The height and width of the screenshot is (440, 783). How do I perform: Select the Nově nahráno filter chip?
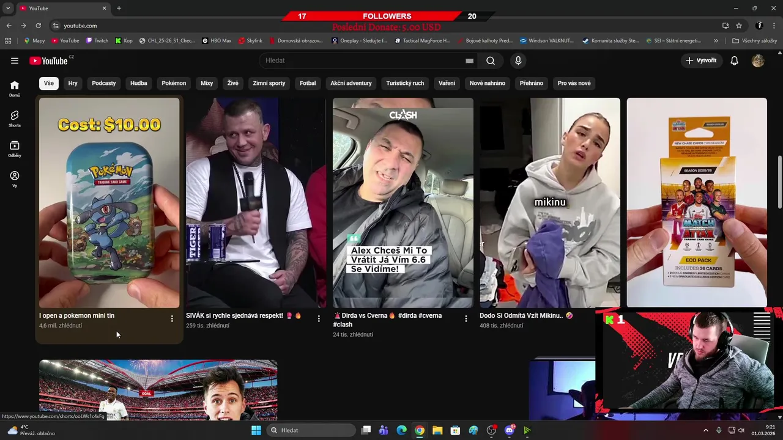point(488,83)
